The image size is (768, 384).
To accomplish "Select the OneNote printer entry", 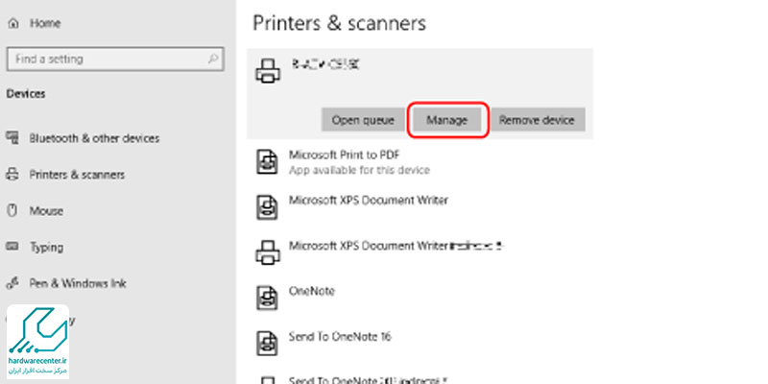I will pyautogui.click(x=311, y=292).
